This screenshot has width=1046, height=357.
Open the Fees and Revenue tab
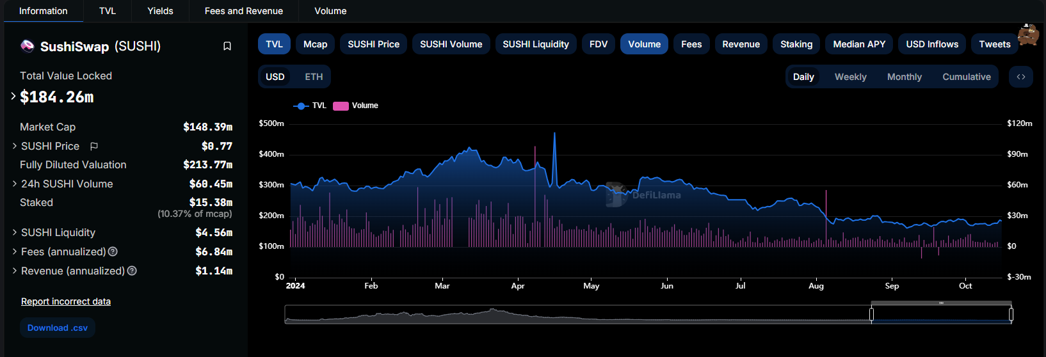(244, 11)
